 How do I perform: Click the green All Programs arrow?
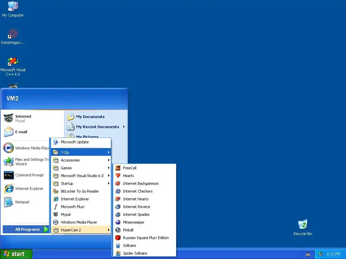pyautogui.click(x=46, y=229)
